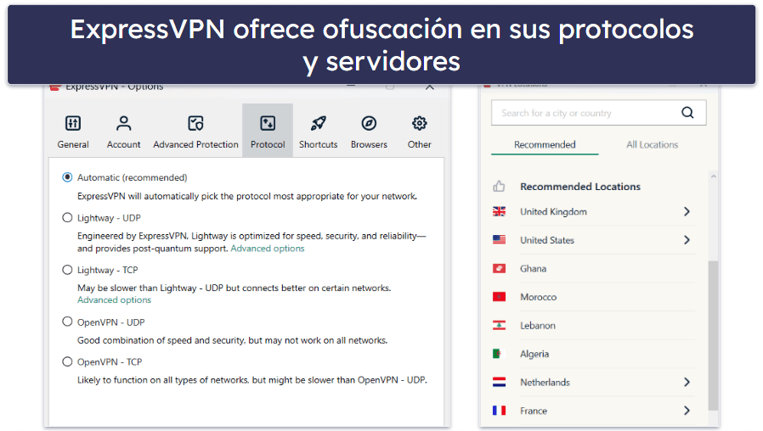
Task: Open the Advanced Protection shield icon
Action: point(195,123)
